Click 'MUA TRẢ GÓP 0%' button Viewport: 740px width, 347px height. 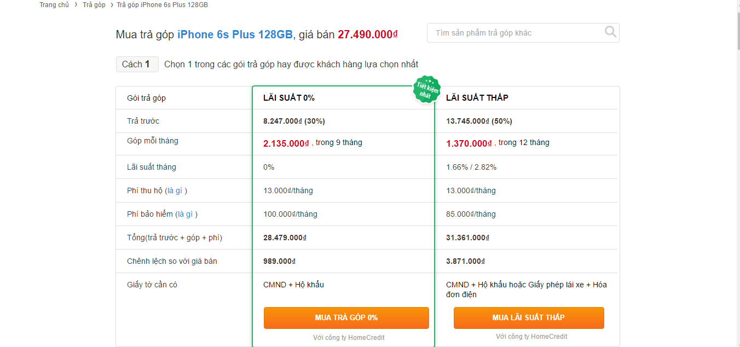pos(346,317)
